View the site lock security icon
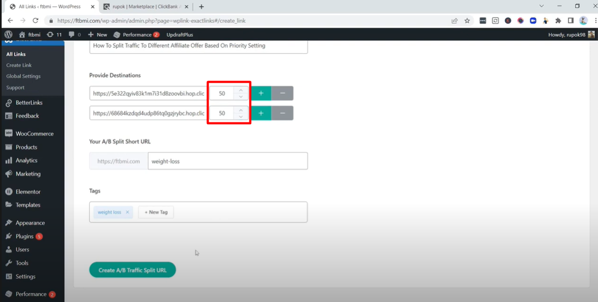 click(x=50, y=21)
